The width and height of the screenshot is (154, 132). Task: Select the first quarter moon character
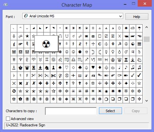[x=93, y=52]
